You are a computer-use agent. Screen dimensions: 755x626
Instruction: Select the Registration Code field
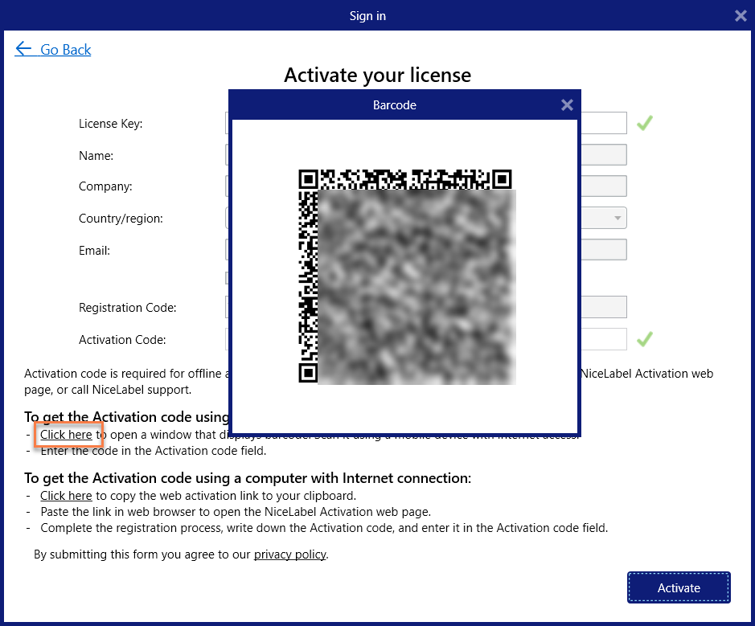pos(603,306)
